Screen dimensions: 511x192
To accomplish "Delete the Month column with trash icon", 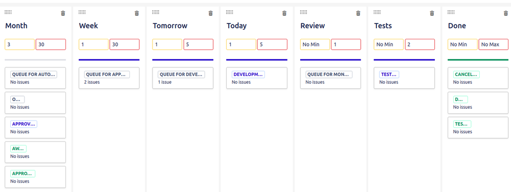I will (x=63, y=13).
